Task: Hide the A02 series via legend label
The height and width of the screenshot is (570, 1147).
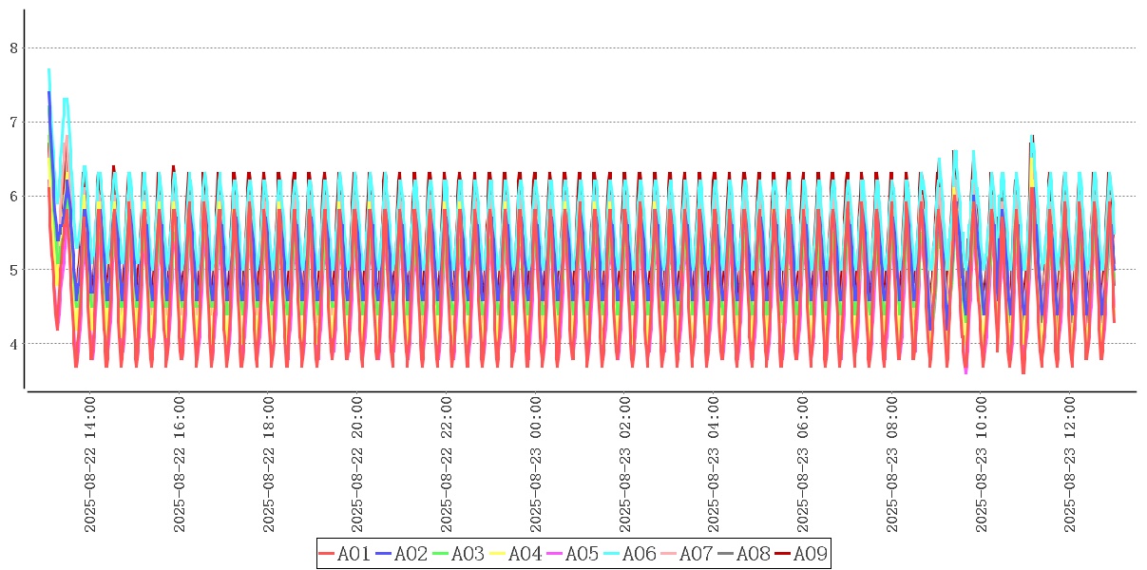Action: 411,554
